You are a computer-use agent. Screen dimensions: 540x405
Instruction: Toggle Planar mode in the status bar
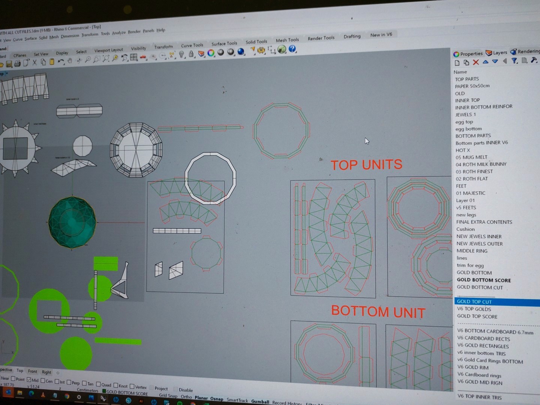(x=201, y=397)
